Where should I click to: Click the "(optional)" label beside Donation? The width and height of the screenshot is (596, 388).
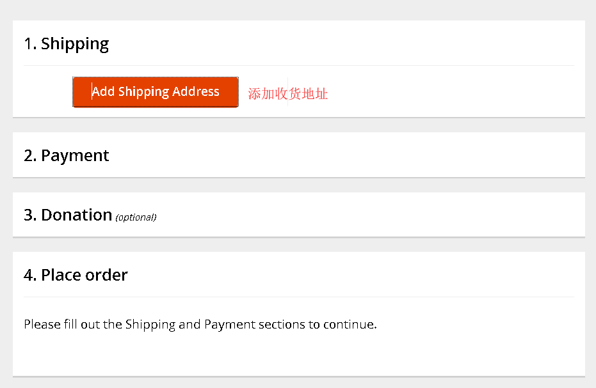(x=136, y=217)
